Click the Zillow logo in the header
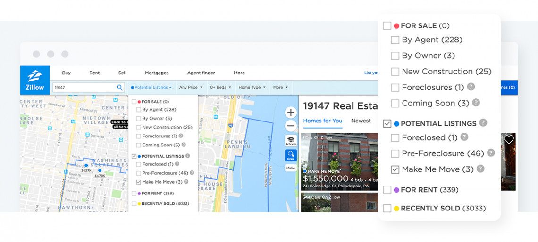 pyautogui.click(x=35, y=80)
